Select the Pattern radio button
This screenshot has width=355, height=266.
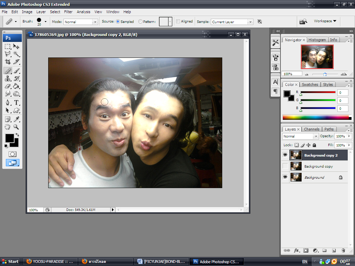tap(140, 21)
